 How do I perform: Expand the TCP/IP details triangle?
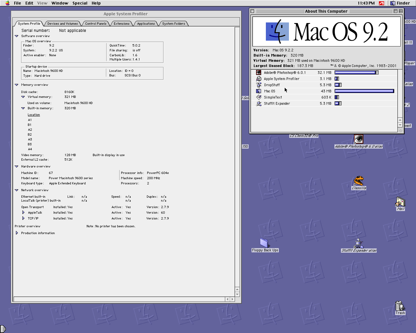(x=23, y=219)
